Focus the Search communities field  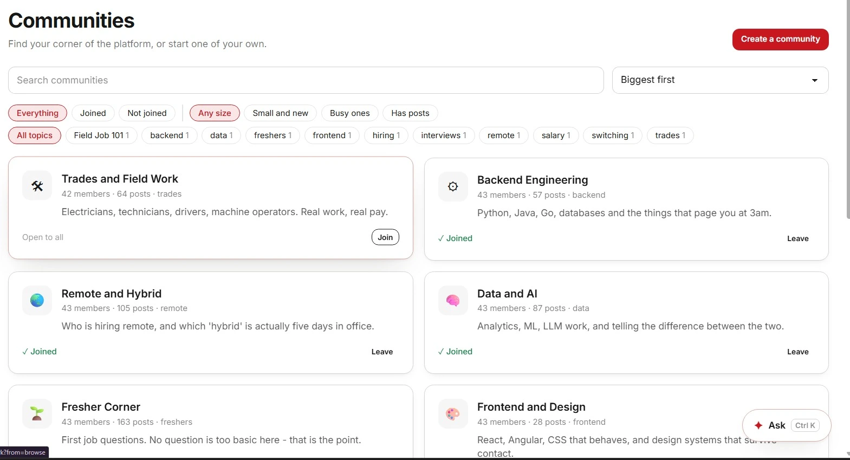(x=306, y=80)
